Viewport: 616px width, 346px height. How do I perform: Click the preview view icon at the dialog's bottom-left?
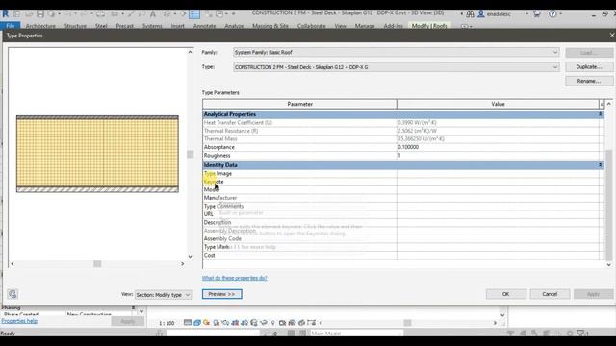tap(13, 294)
